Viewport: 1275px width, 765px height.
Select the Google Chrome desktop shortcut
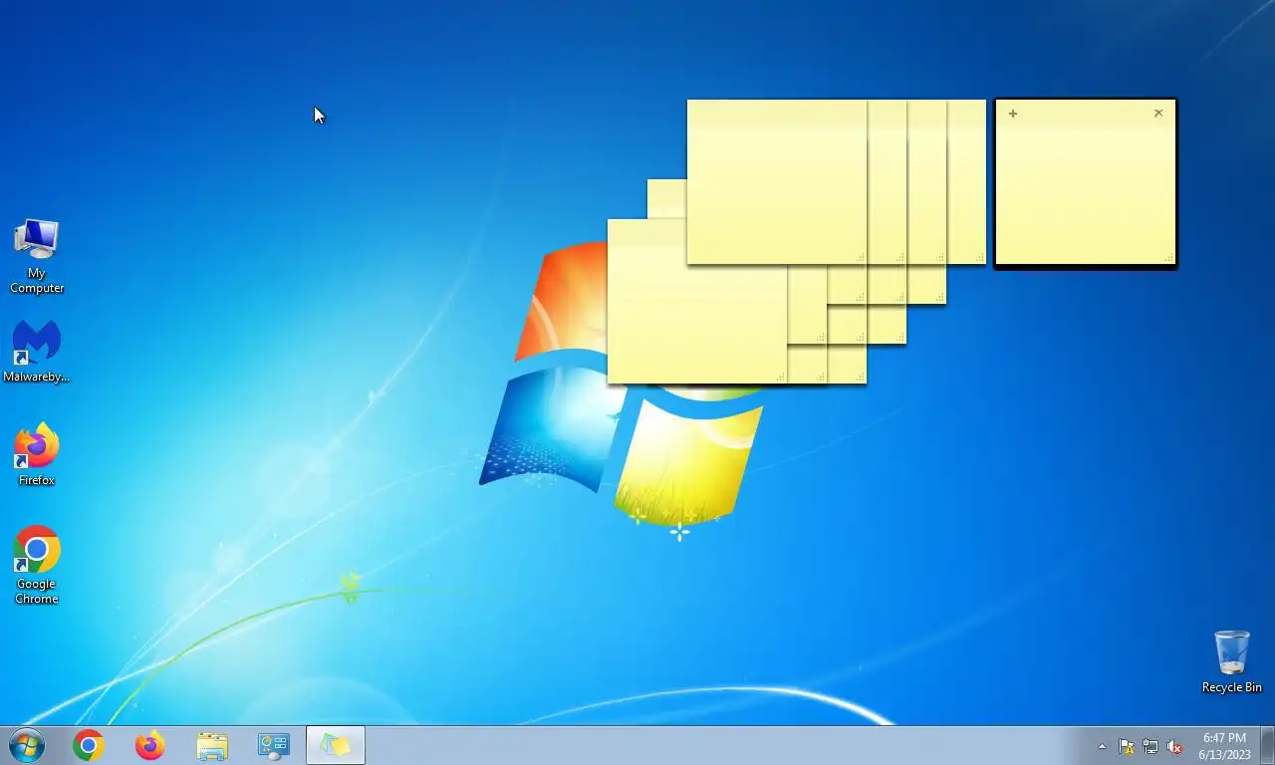37,565
